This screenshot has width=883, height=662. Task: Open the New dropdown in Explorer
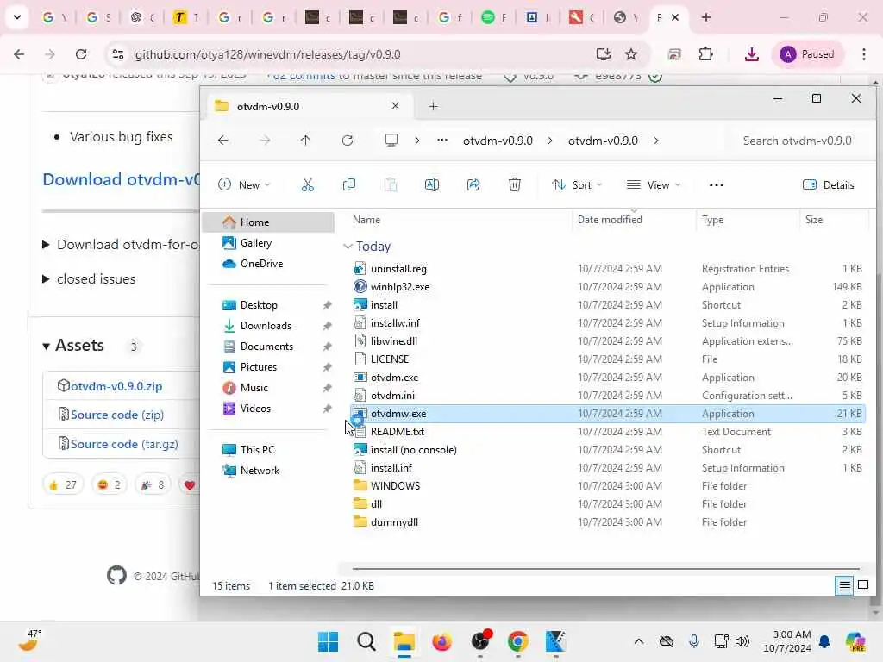click(x=244, y=184)
